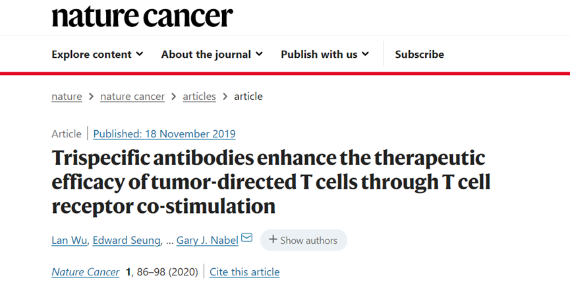570x282 pixels.
Task: Open the Publish with us menu
Action: [325, 55]
